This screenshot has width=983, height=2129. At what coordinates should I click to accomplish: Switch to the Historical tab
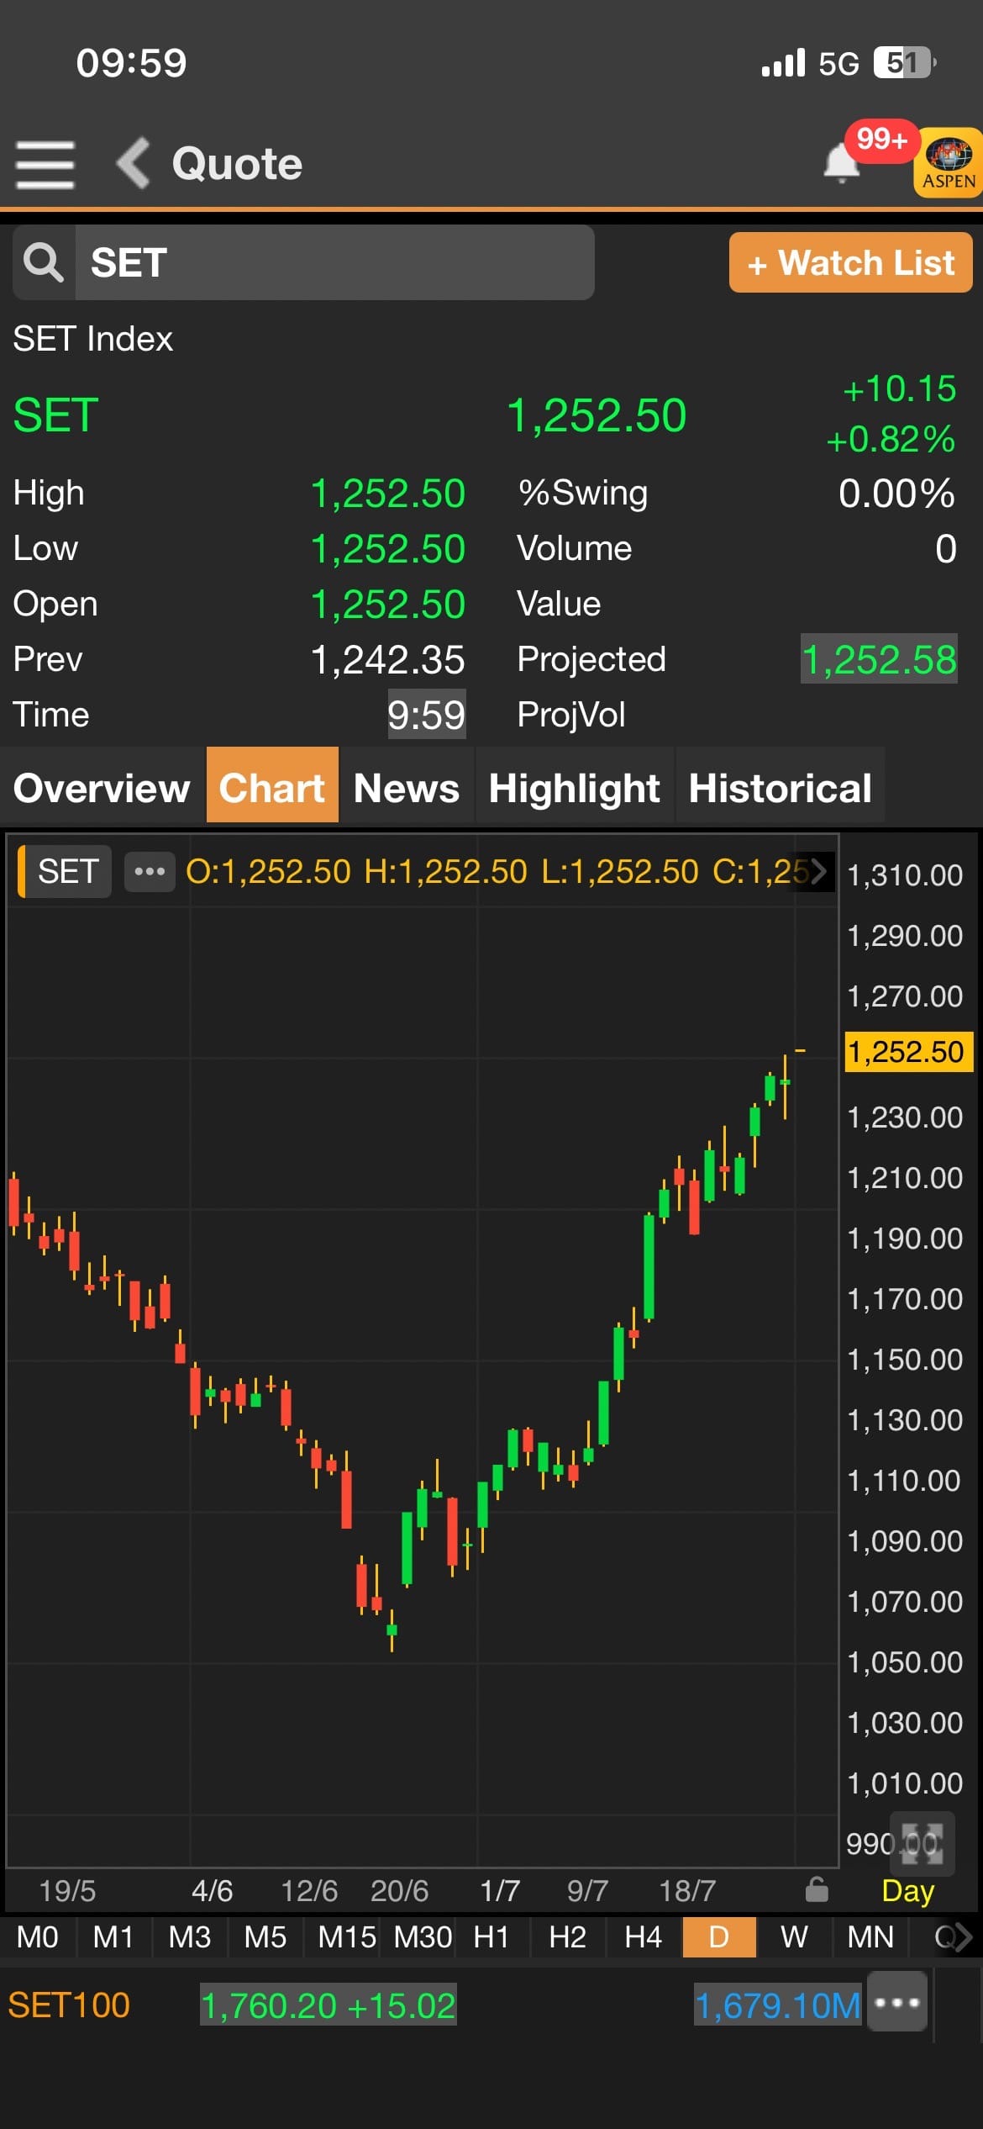pos(781,788)
